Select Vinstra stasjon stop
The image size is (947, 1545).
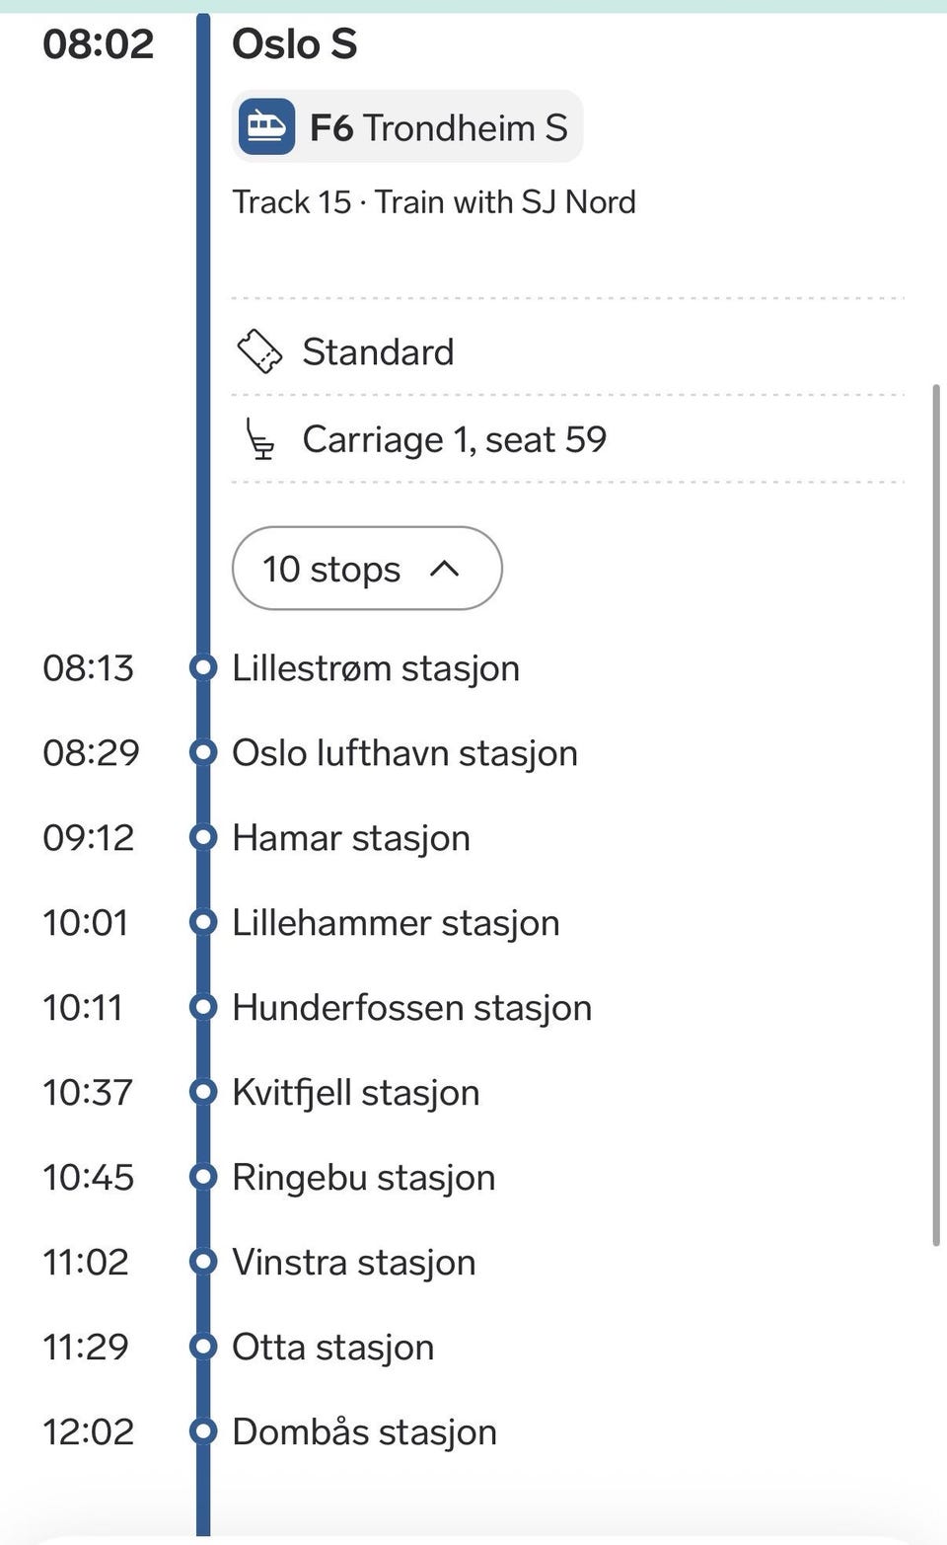[353, 1263]
